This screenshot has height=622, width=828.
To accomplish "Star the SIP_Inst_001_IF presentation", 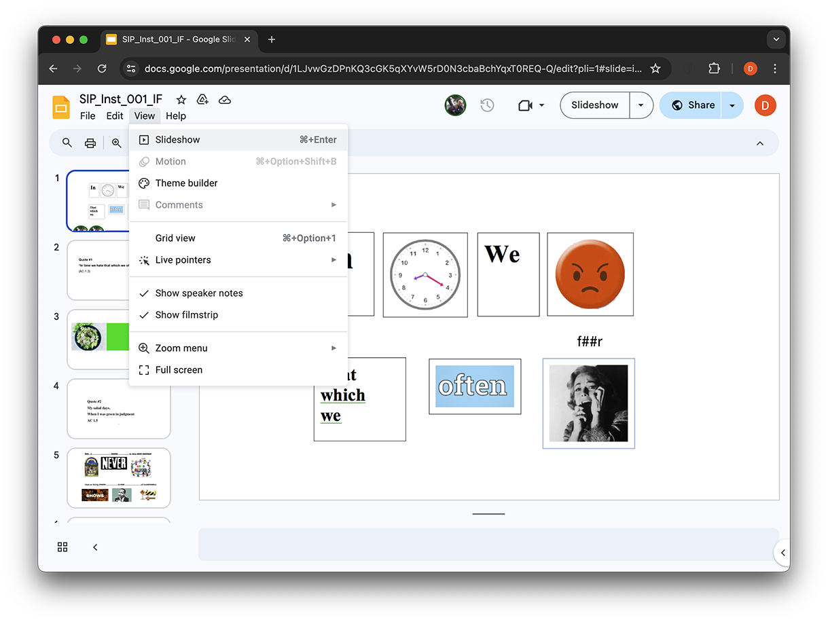I will 181,100.
